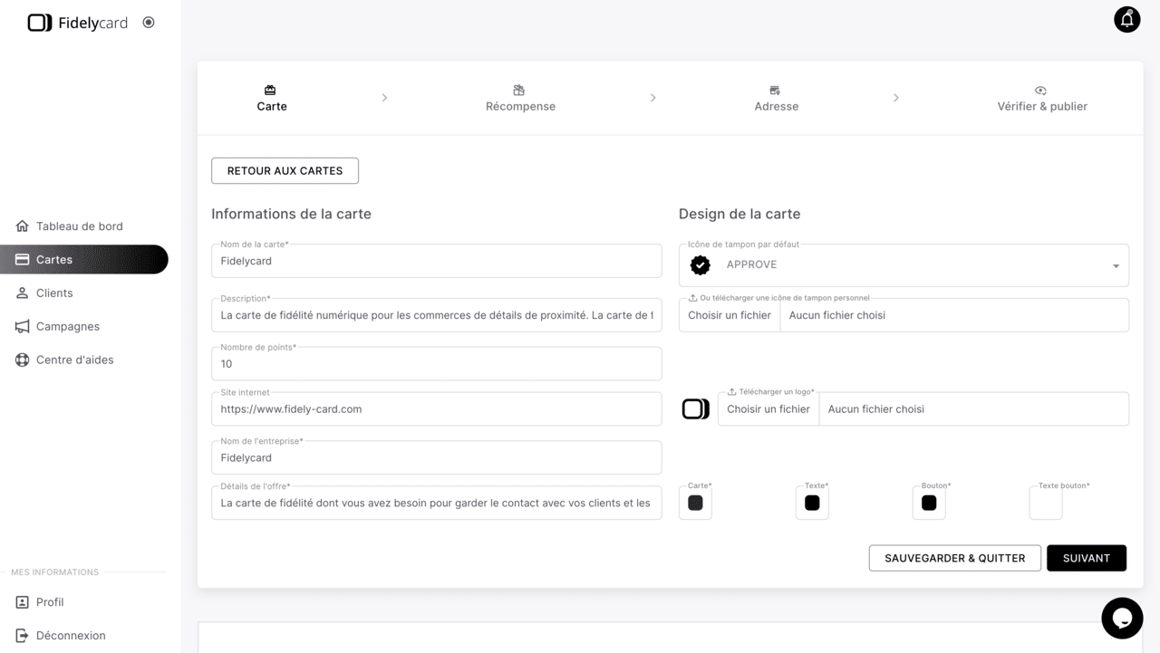
Task: Expand stamp icon dropdown arrow
Action: click(1116, 266)
